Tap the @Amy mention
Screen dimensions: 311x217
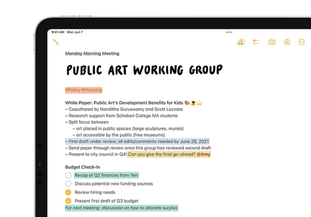(x=203, y=154)
